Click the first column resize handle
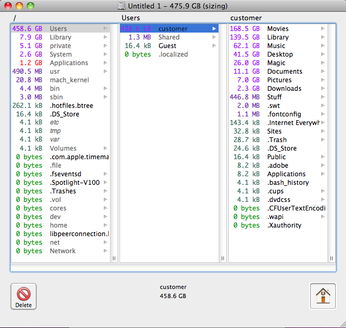This screenshot has height=328, width=346. point(114,258)
